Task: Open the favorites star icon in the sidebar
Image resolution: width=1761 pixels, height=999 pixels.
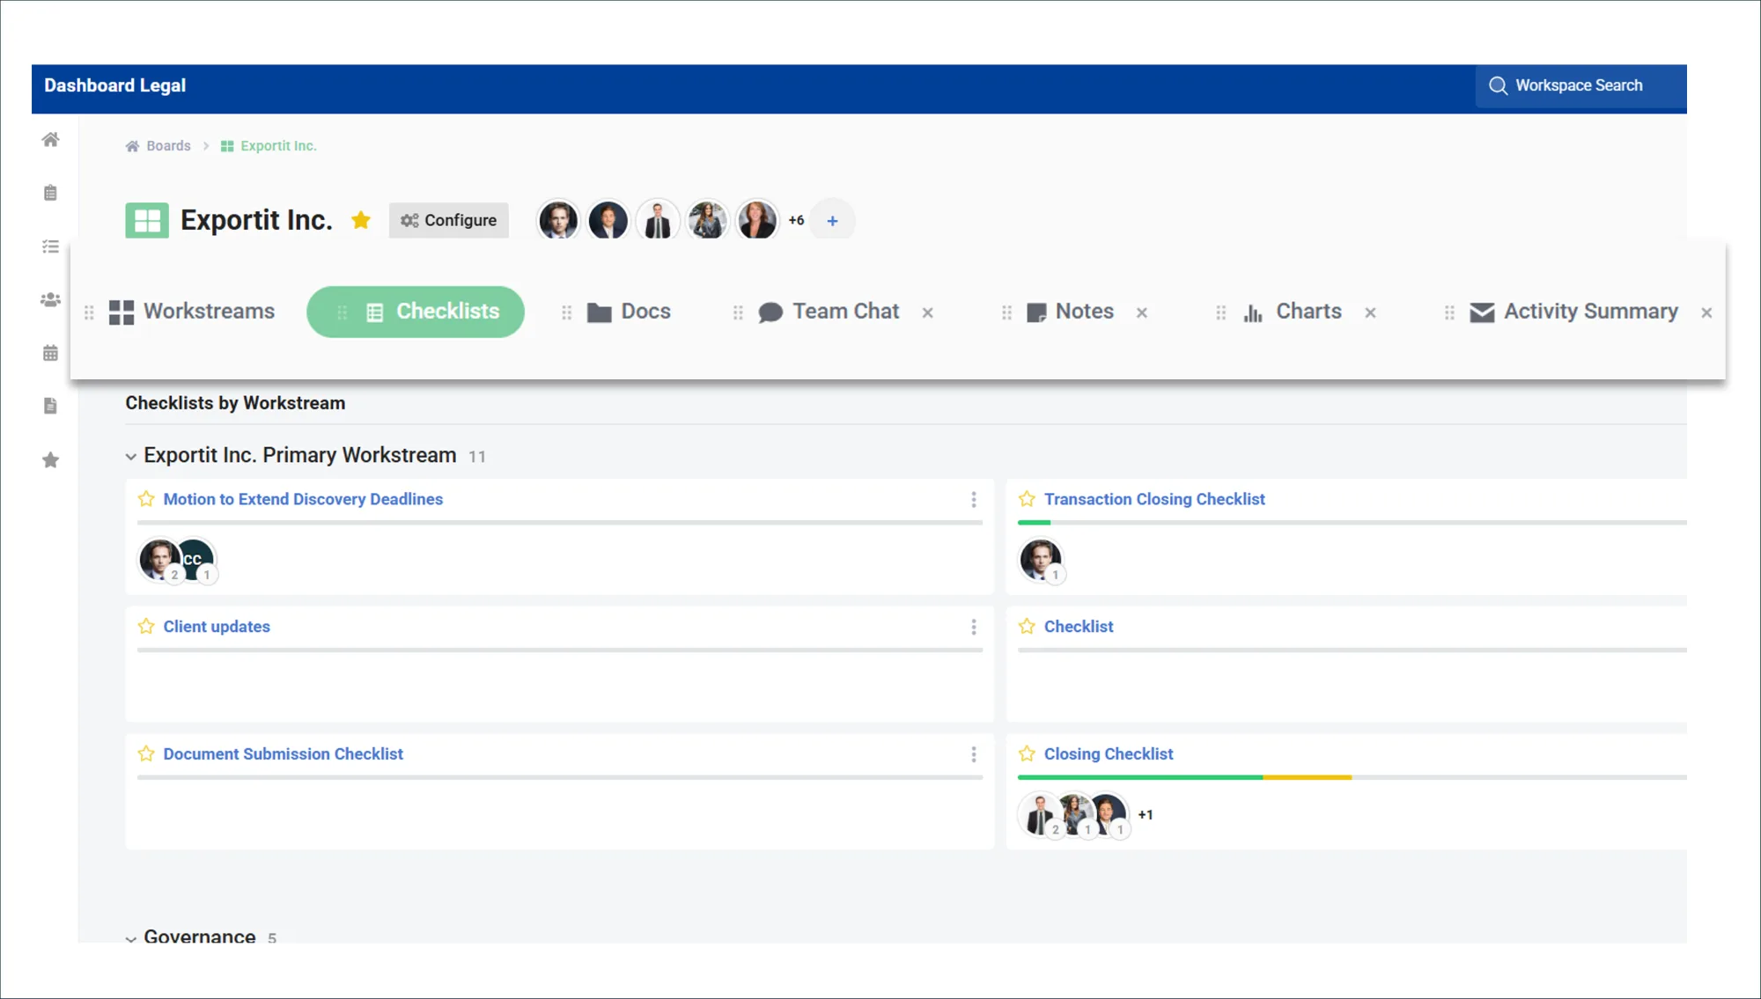Action: pos(51,460)
